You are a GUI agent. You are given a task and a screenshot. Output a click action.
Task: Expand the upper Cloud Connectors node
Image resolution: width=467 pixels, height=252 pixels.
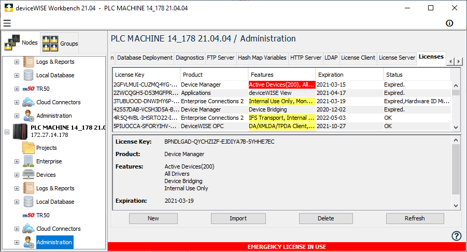17,102
